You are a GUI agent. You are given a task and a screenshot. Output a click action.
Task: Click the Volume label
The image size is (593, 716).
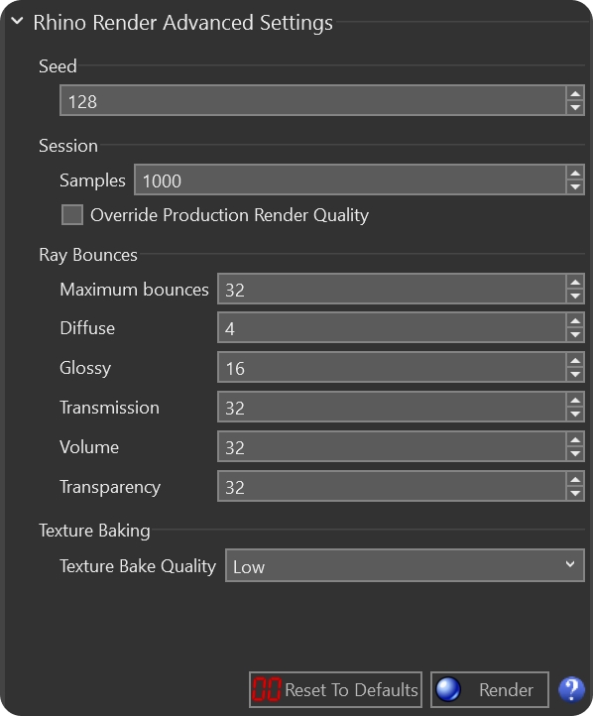tap(89, 447)
